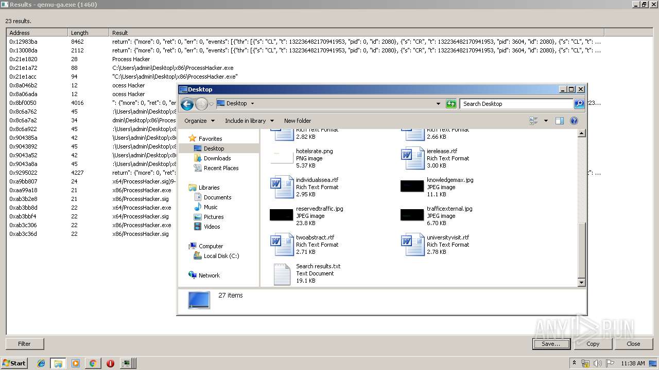Select Local Disk (C:) drive
Image resolution: width=659 pixels, height=370 pixels.
[x=221, y=256]
